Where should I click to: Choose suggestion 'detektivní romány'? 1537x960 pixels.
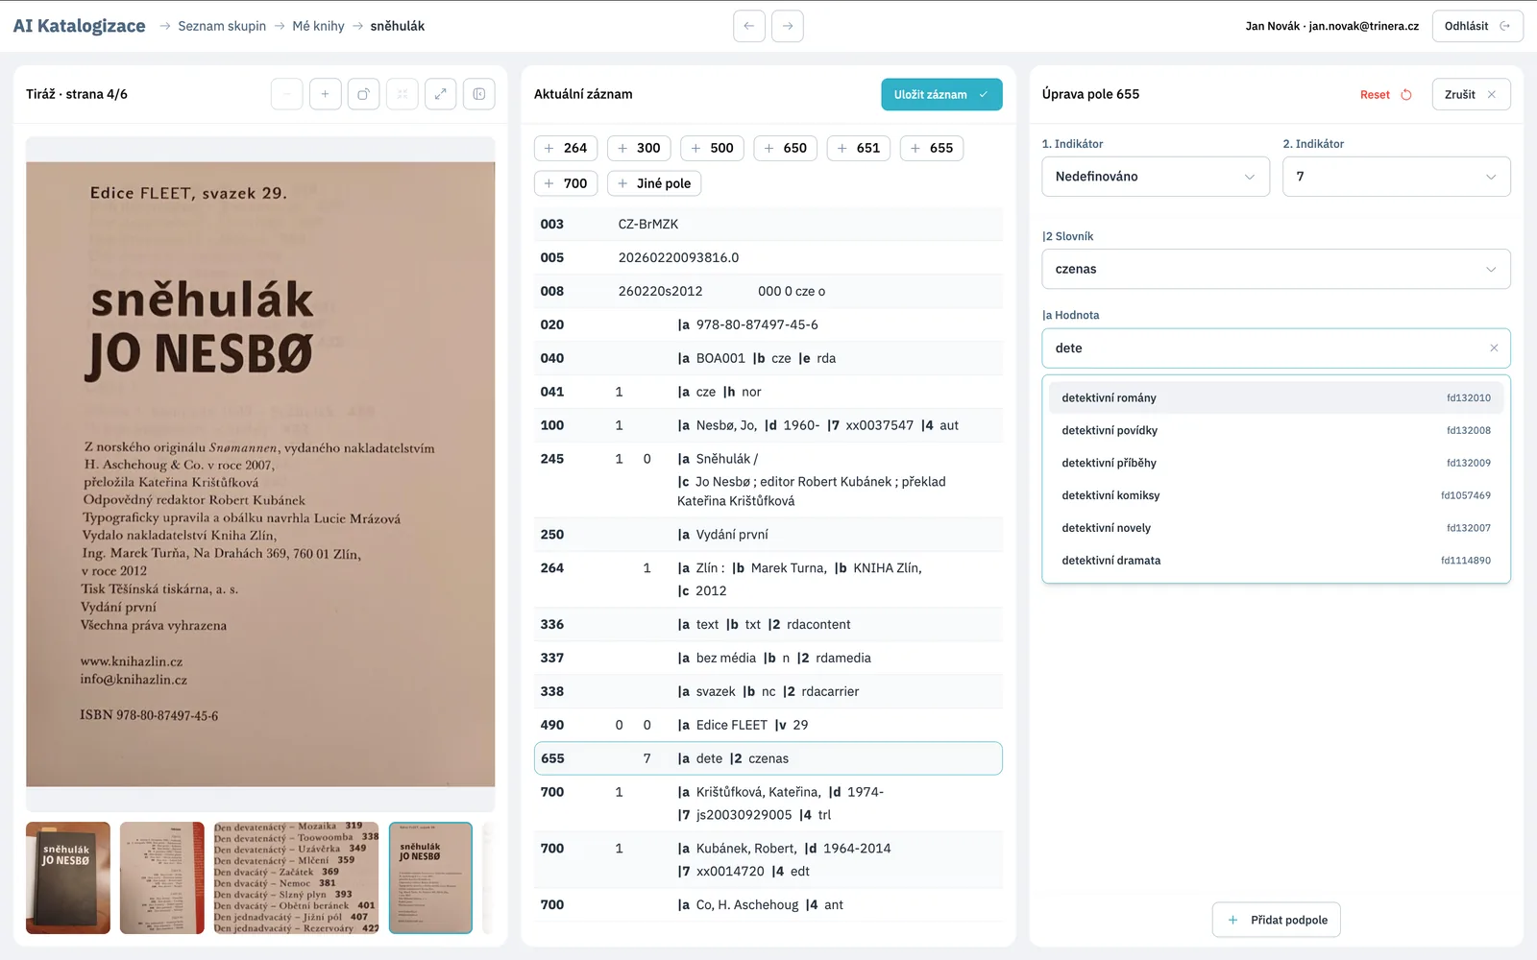1277,397
